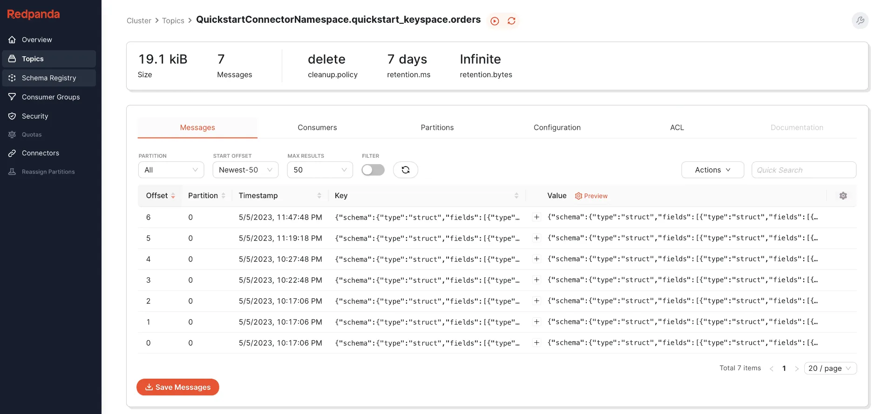The height and width of the screenshot is (414, 889).
Task: Select page 1 in pagination
Action: coord(784,368)
